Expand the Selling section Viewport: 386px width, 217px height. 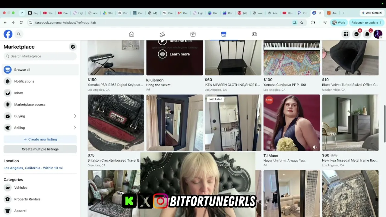40,128
